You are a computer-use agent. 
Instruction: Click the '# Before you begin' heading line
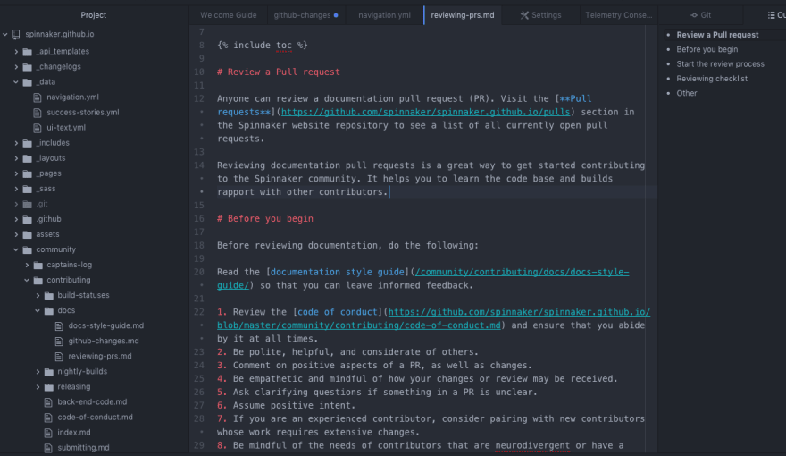(x=265, y=219)
